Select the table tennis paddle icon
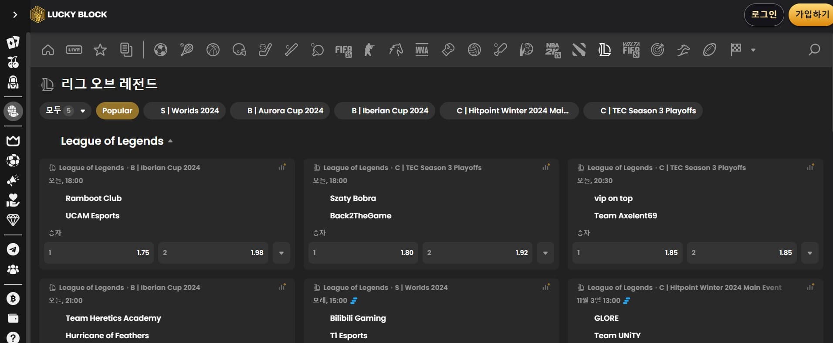Screen dimensions: 833x343 click(x=318, y=50)
